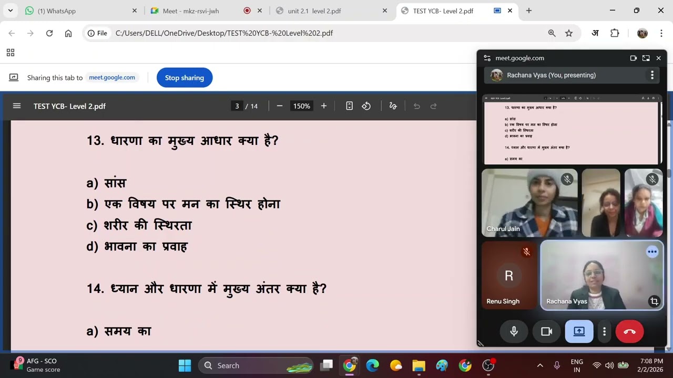Switch to the unit 2.1 level 2.pdf tab

pos(331,10)
